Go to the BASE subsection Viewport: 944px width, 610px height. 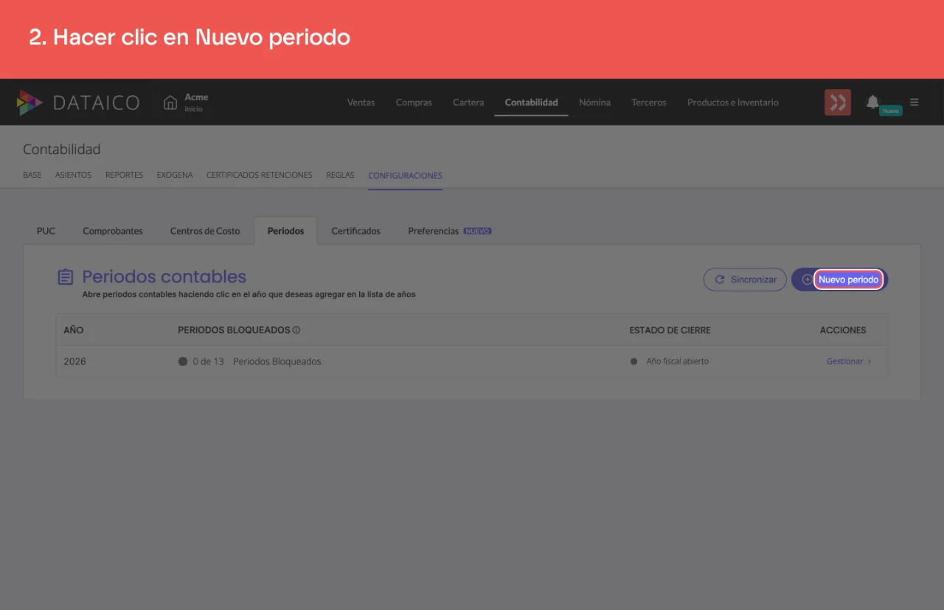pyautogui.click(x=32, y=176)
